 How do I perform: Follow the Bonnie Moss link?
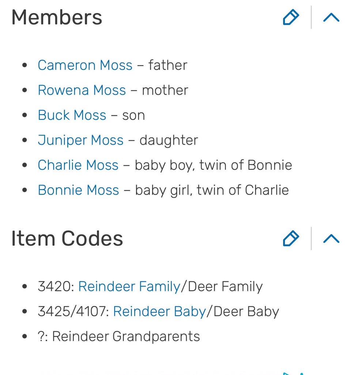[78, 190]
